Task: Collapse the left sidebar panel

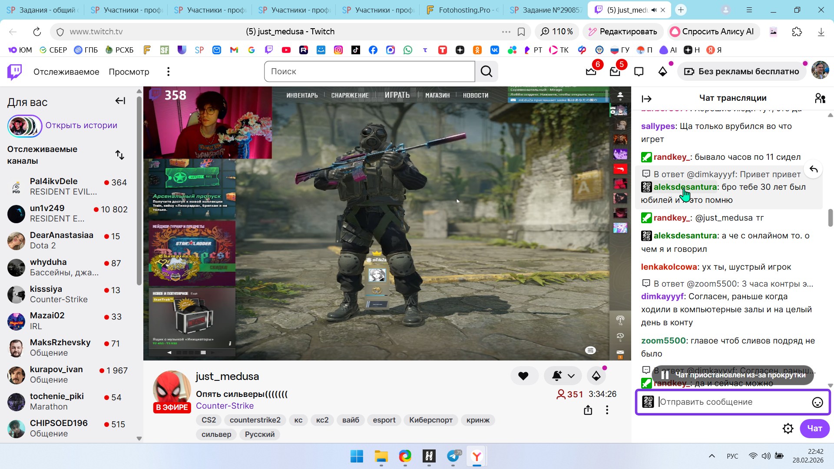Action: coord(120,101)
